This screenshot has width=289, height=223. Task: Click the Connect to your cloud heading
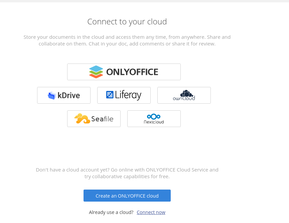[127, 22]
